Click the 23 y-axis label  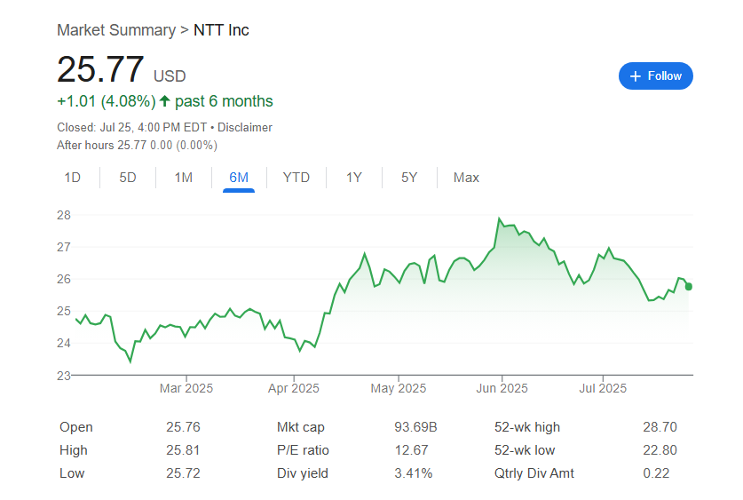[x=64, y=376]
